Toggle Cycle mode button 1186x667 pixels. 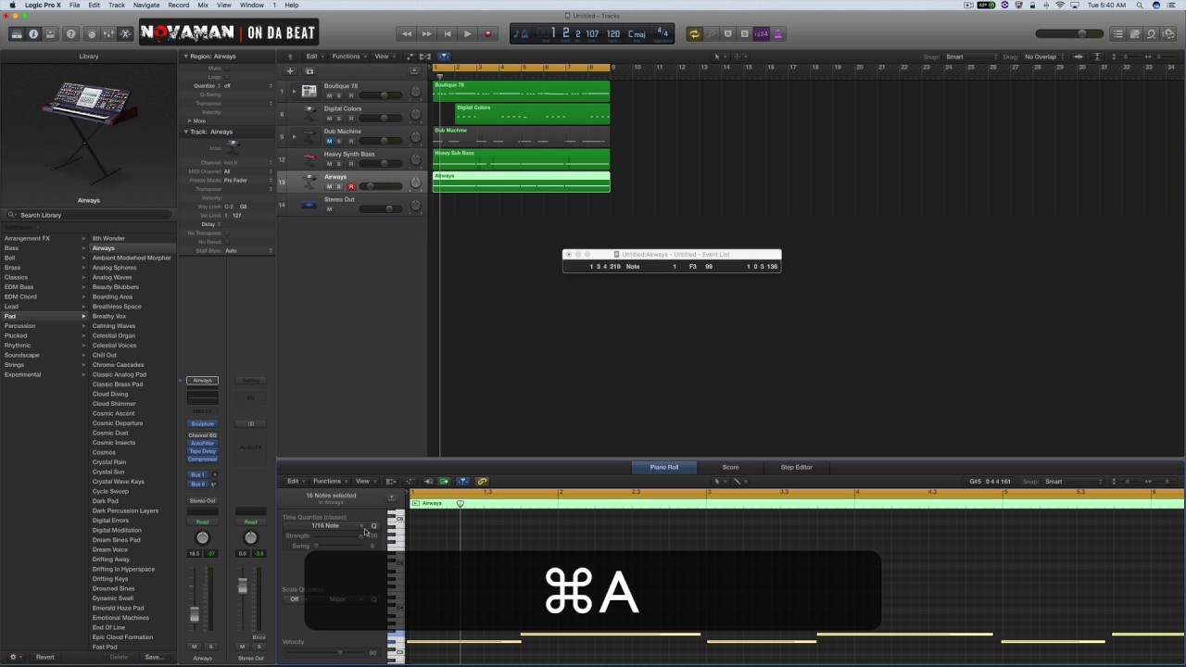pyautogui.click(x=694, y=33)
